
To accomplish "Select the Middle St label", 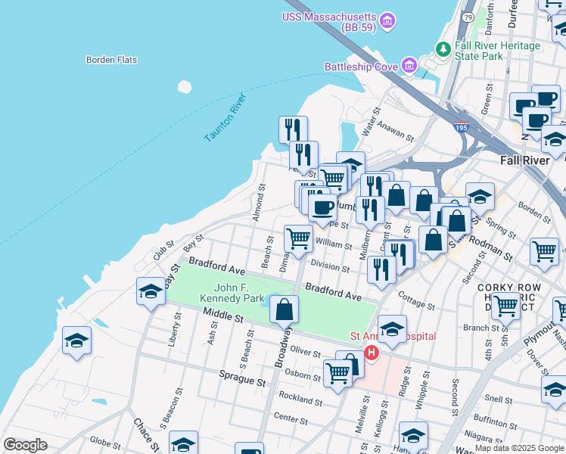I will pos(223,315).
